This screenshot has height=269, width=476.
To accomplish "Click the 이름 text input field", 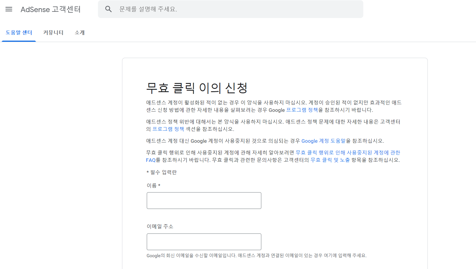I will click(204, 201).
